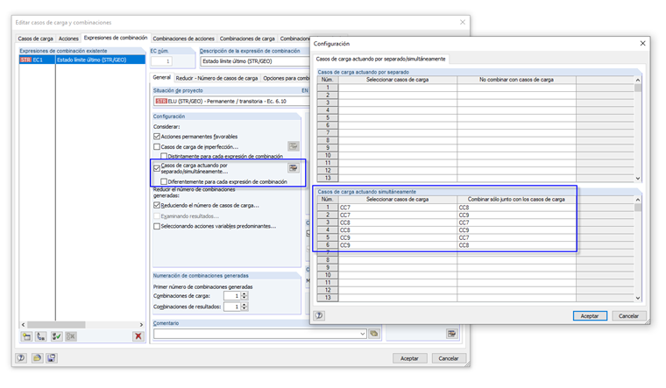Viewport: 666px width, 388px height.
Task: Open the Comentario dropdown
Action: 362,334
